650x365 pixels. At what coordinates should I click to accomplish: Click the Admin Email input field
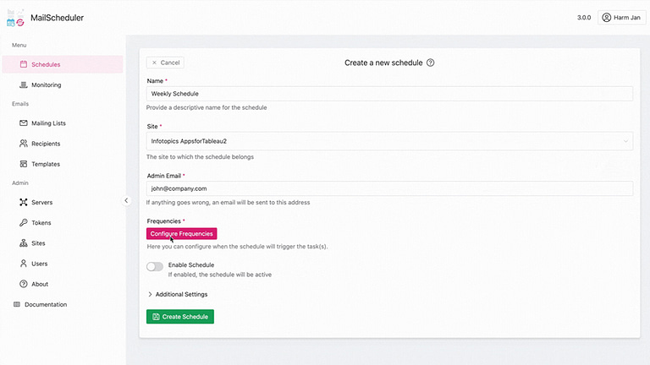coord(389,188)
